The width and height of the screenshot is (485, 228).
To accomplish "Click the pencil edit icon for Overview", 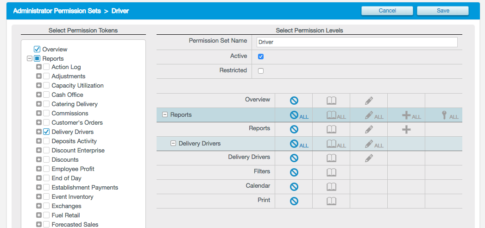I will coord(369,101).
